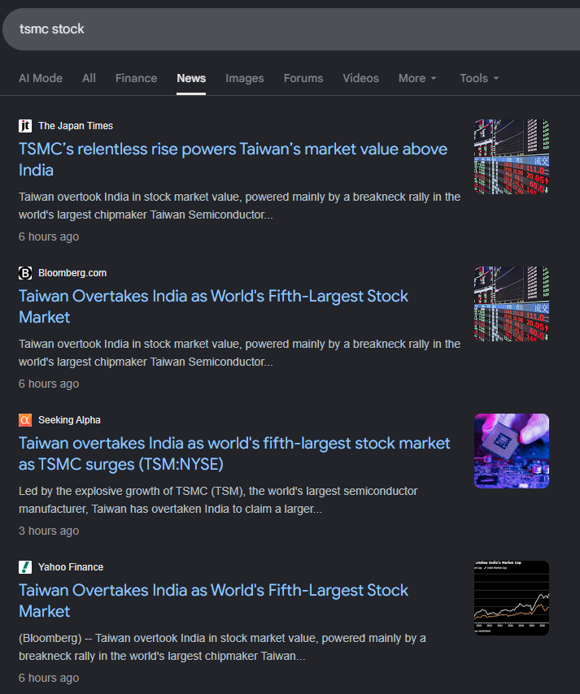Screen dimensions: 580x694
Task: Click the Japan Times article thumbnail
Action: coord(512,157)
